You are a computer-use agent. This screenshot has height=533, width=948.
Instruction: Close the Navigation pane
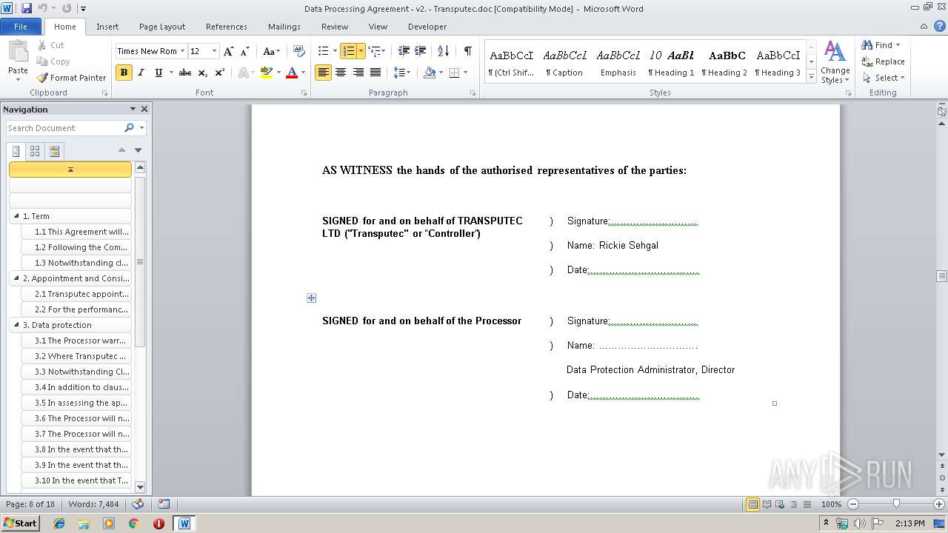pyautogui.click(x=144, y=109)
